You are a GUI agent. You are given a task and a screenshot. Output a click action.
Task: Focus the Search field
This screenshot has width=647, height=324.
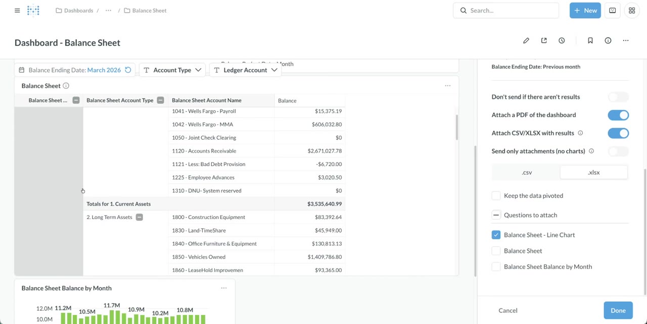pos(506,10)
